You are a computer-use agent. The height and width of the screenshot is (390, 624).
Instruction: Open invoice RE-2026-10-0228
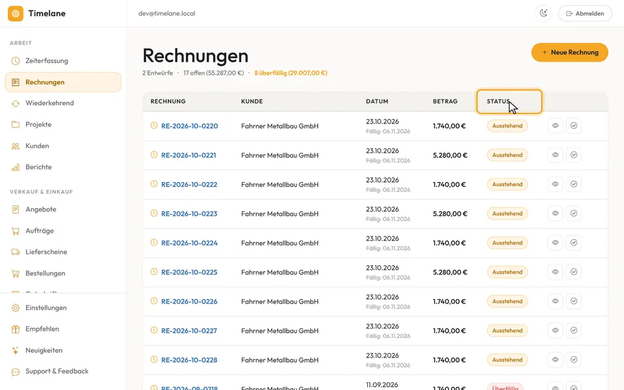tap(189, 360)
